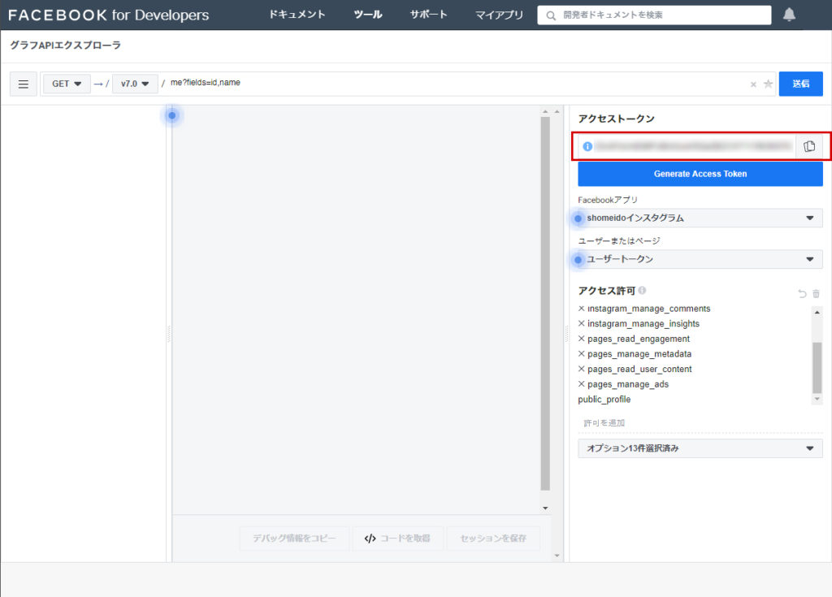Click the access token info icon
The height and width of the screenshot is (597, 832).
[587, 146]
